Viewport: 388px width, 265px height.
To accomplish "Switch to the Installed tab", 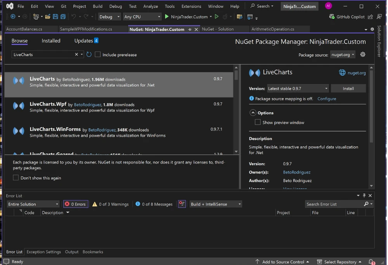I will 51,41.
